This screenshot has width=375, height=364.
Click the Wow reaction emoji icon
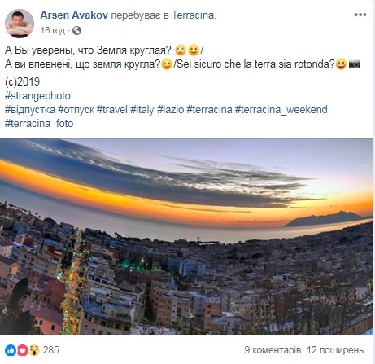pyautogui.click(x=34, y=350)
